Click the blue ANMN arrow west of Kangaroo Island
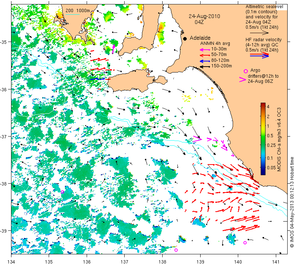295x265 pixels. (x=97, y=79)
